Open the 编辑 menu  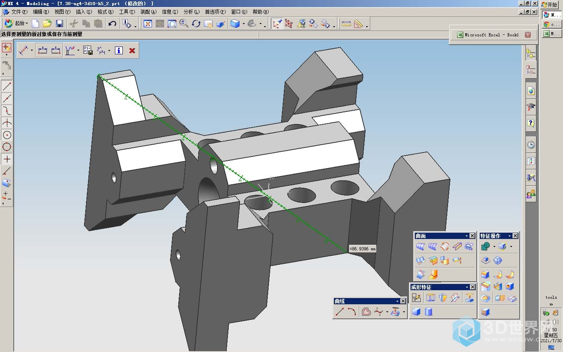point(41,12)
